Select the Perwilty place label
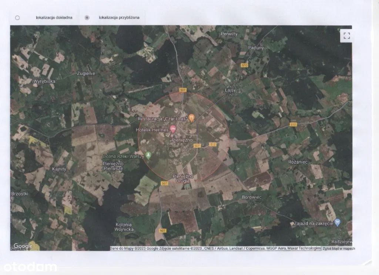 [x=229, y=34]
